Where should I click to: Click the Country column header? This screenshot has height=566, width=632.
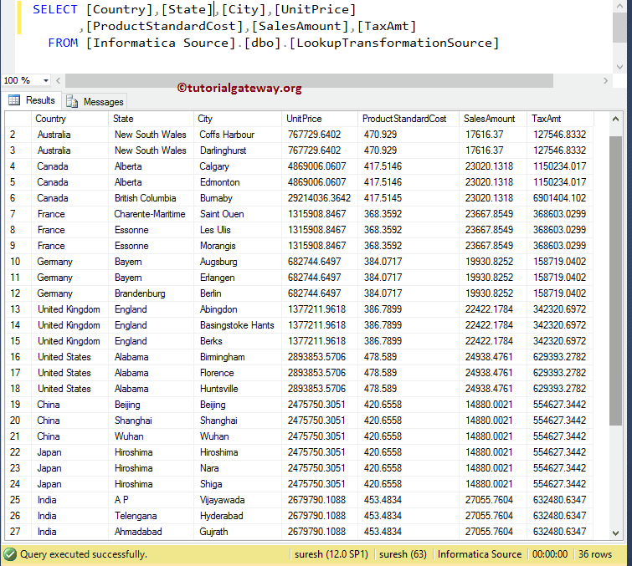click(x=51, y=119)
